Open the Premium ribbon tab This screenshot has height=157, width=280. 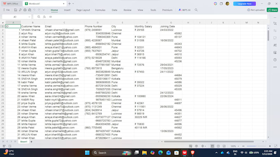pyautogui.click(x=167, y=10)
